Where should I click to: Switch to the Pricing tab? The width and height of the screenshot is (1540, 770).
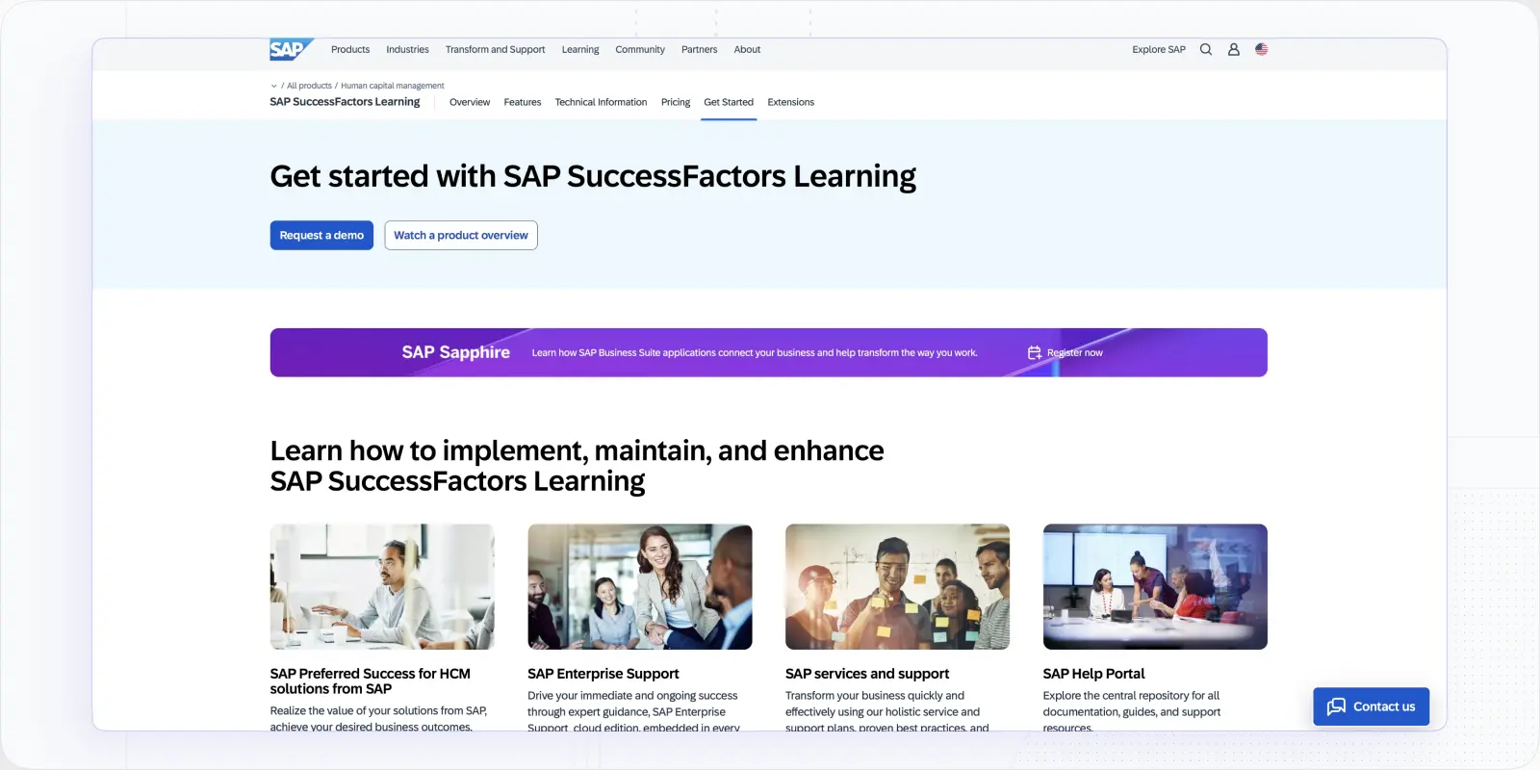(x=675, y=102)
